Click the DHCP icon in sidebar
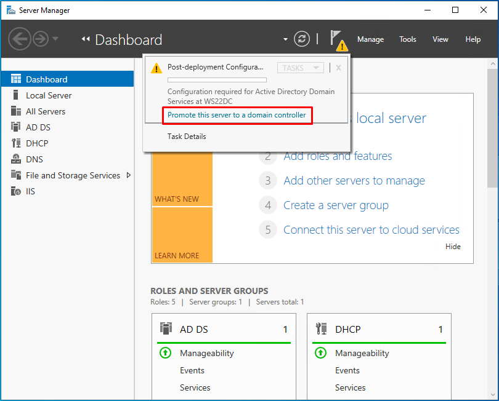The height and width of the screenshot is (401, 499). (x=16, y=143)
